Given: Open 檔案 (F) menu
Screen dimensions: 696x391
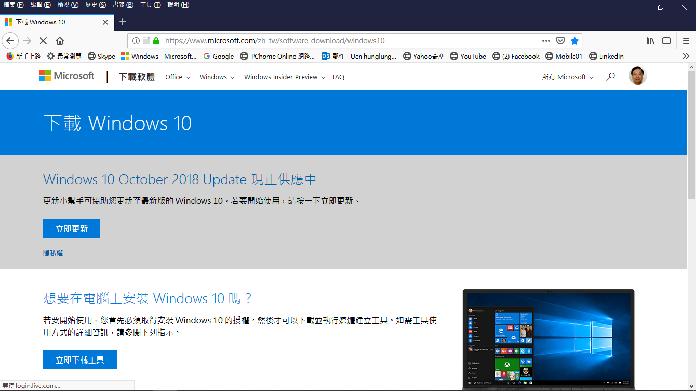Looking at the screenshot, I should 14,5.
